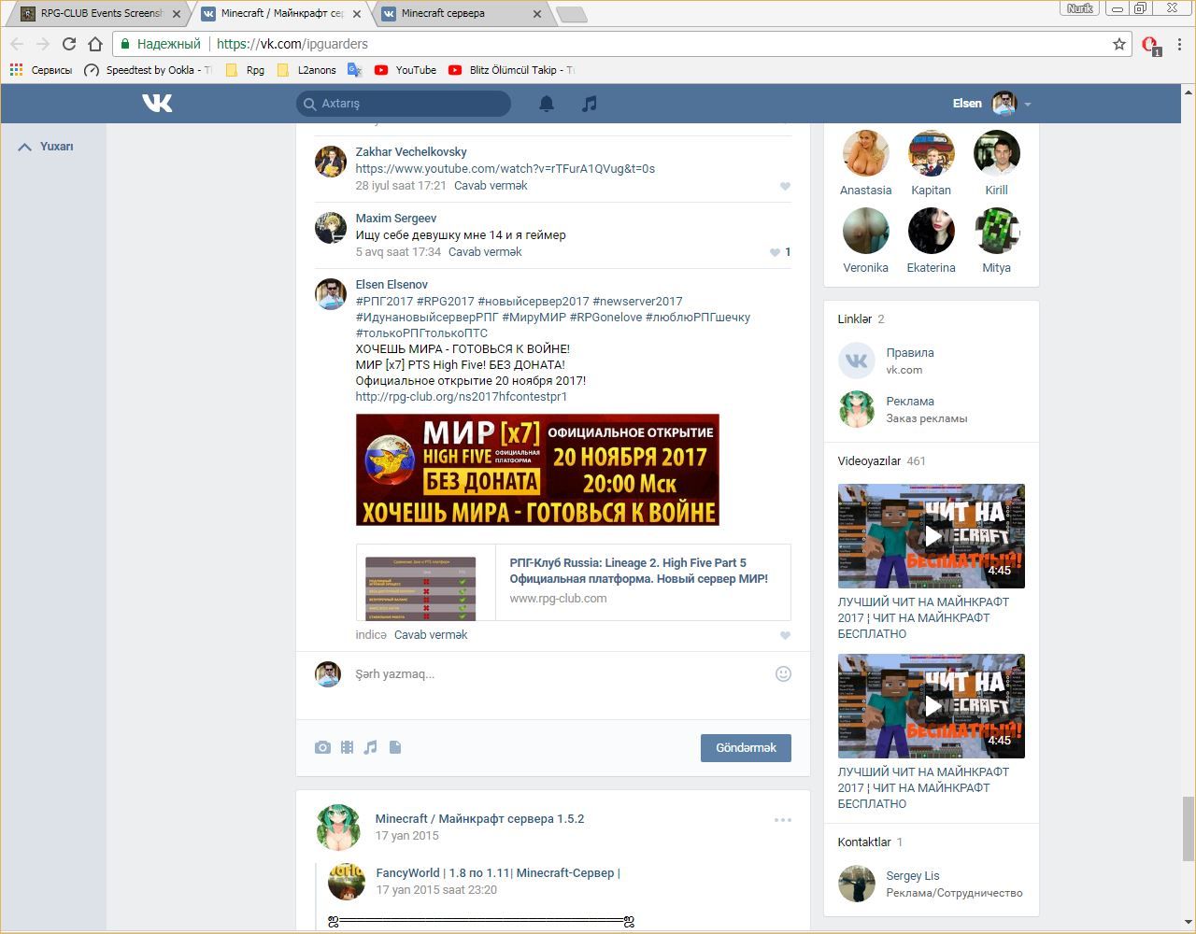Viewport: 1196px width, 934px height.
Task: Like Maxim Sergeev's comment heart
Action: [x=775, y=252]
